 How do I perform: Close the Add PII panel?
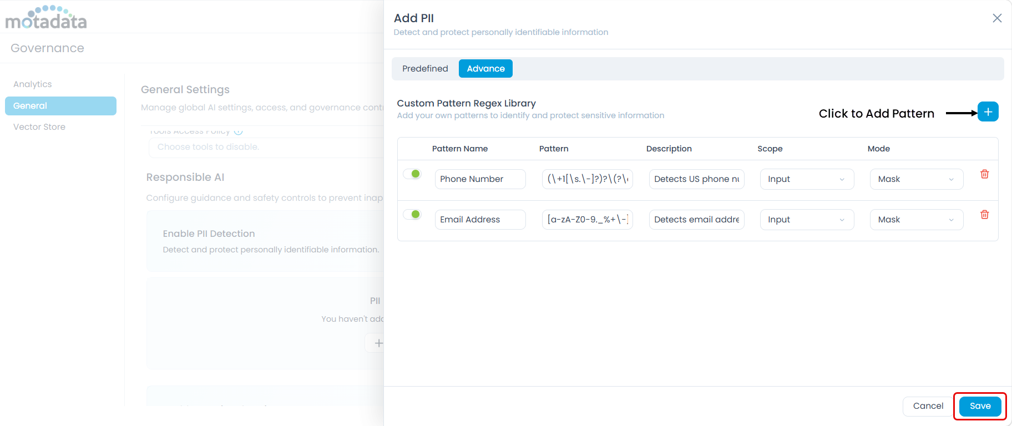coord(997,18)
